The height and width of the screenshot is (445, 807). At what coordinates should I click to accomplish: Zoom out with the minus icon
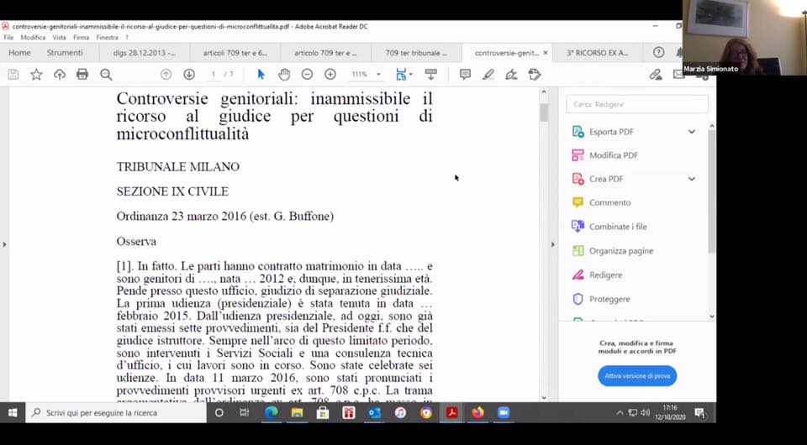tap(308, 75)
